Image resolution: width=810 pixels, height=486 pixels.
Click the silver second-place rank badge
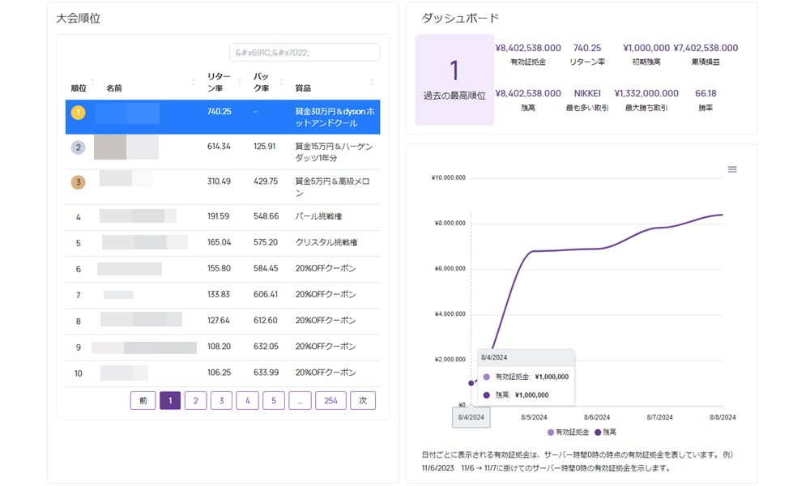[78, 147]
